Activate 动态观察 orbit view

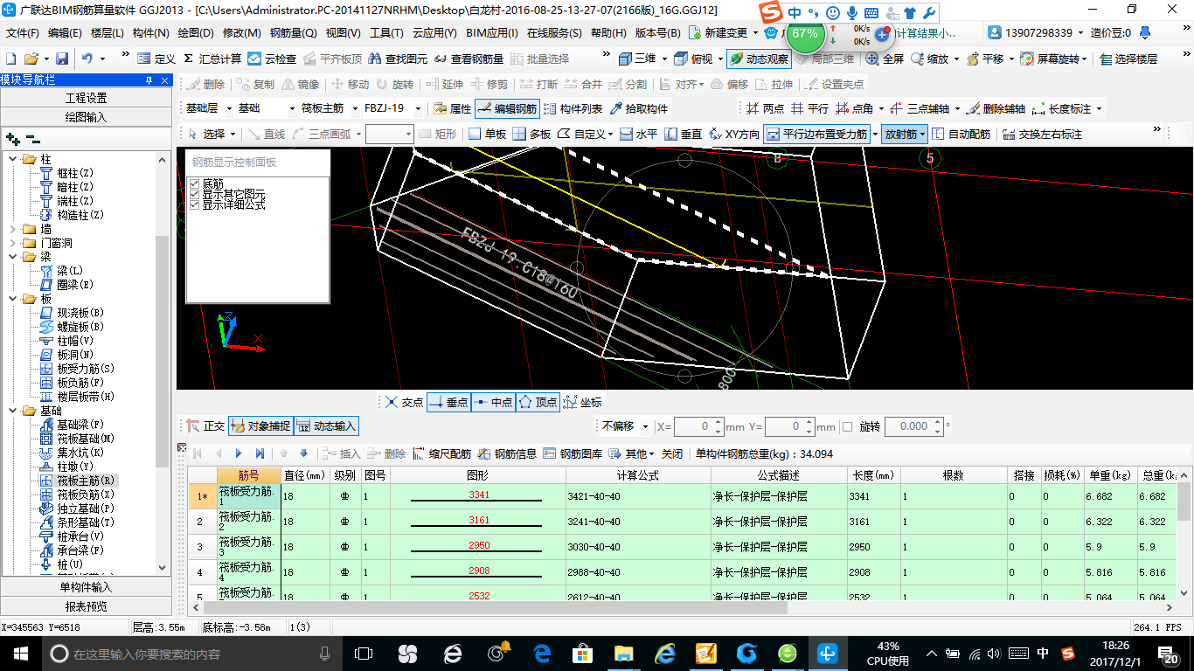click(759, 59)
